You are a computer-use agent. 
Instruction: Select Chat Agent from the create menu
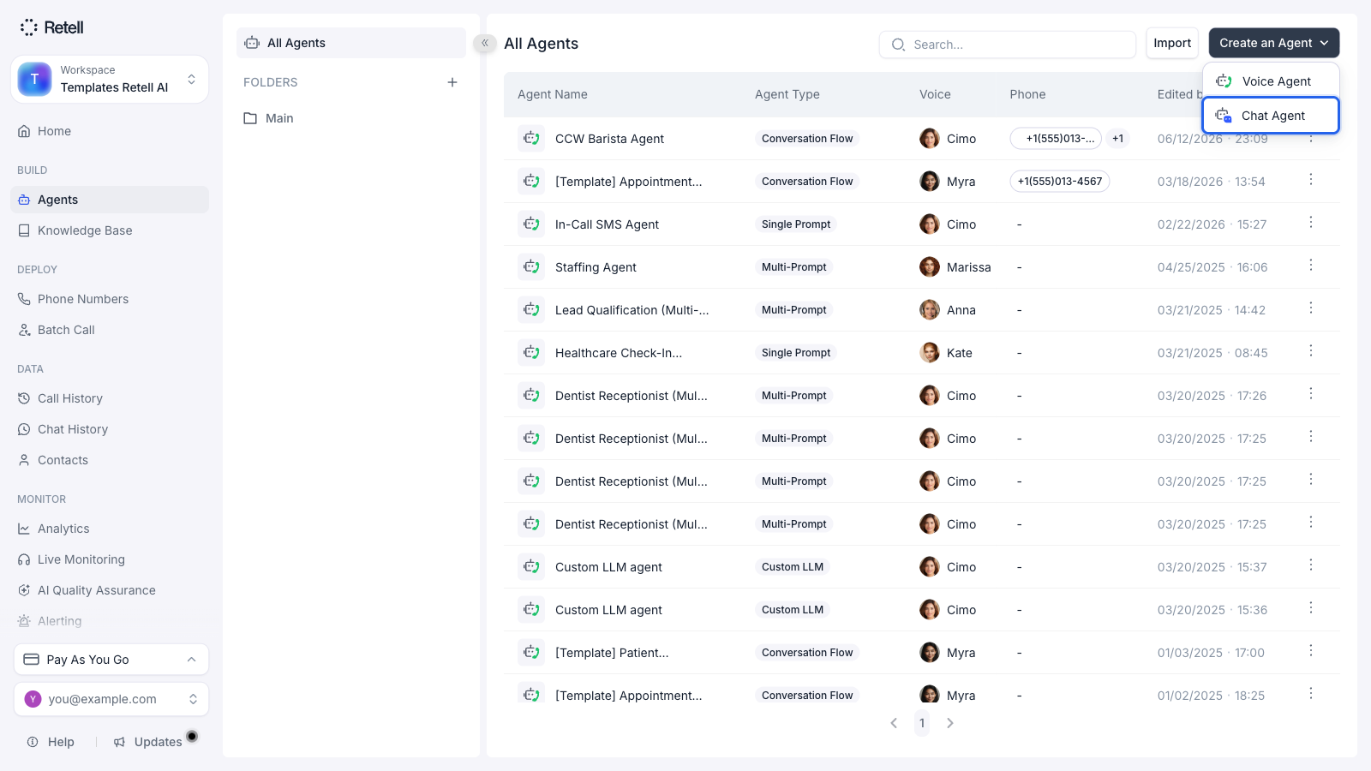point(1271,116)
